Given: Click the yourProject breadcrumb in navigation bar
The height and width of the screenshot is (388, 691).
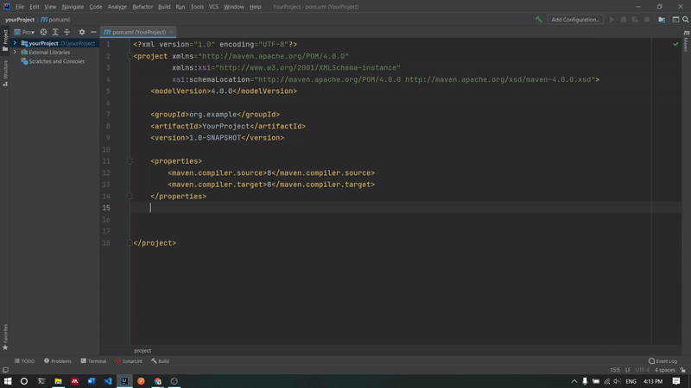Looking at the screenshot, I should pos(20,19).
